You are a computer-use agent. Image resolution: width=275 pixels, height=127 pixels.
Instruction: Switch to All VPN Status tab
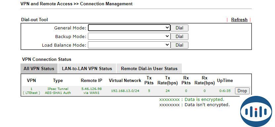coord(39,68)
